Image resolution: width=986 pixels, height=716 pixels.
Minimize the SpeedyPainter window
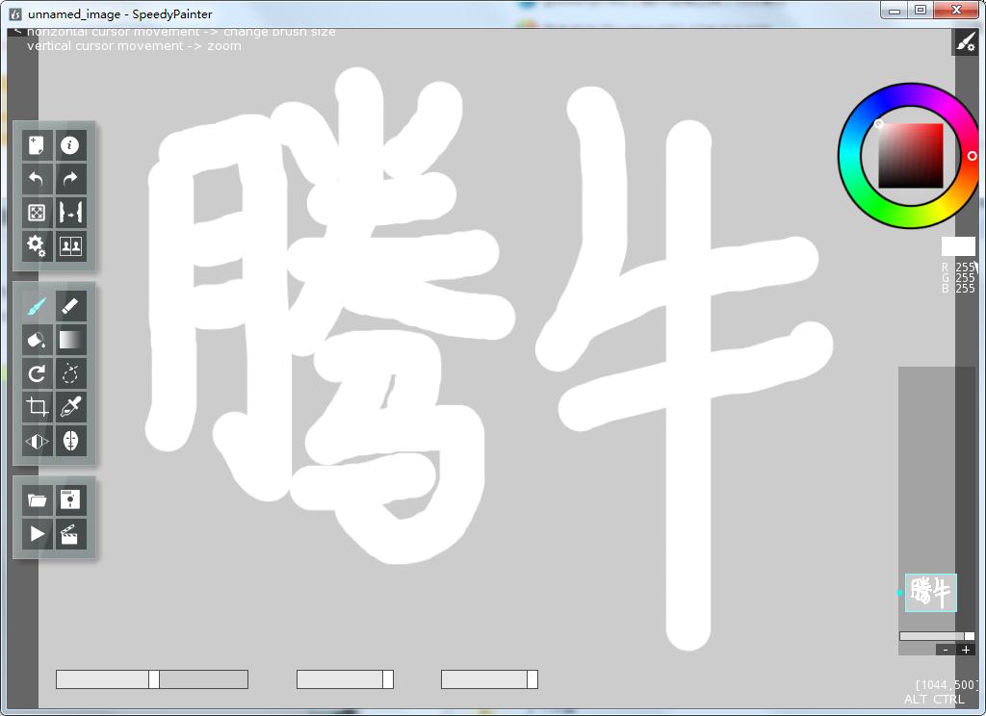tap(895, 11)
